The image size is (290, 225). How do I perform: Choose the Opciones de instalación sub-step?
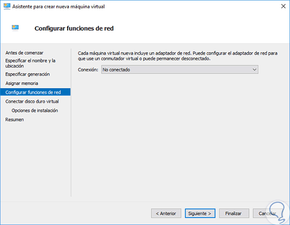tap(35, 110)
